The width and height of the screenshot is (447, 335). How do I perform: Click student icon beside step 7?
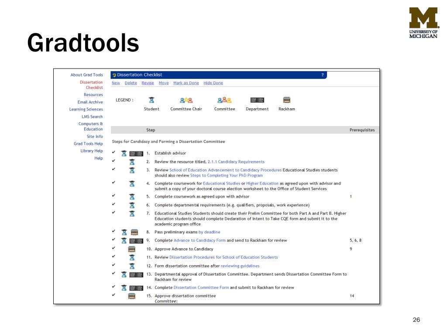132,214
